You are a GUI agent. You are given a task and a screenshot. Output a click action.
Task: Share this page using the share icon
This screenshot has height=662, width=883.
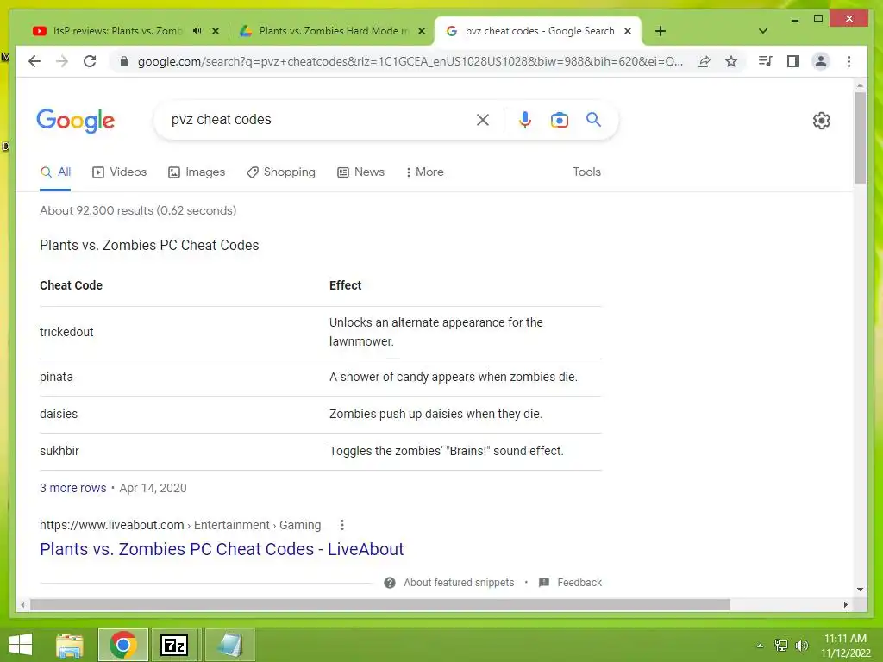(x=704, y=61)
